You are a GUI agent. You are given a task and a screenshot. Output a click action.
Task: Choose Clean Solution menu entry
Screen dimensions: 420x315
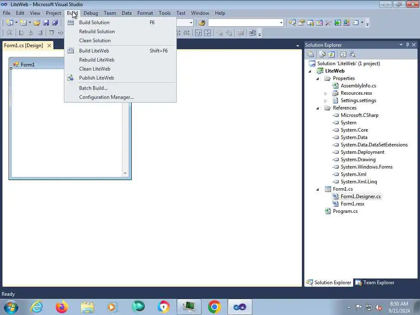click(120, 41)
